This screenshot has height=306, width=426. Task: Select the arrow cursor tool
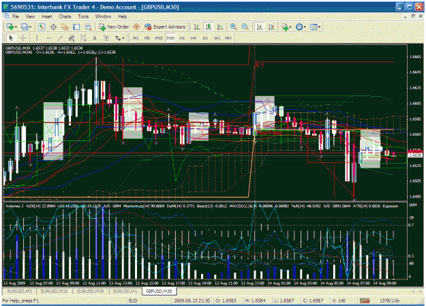pos(11,38)
